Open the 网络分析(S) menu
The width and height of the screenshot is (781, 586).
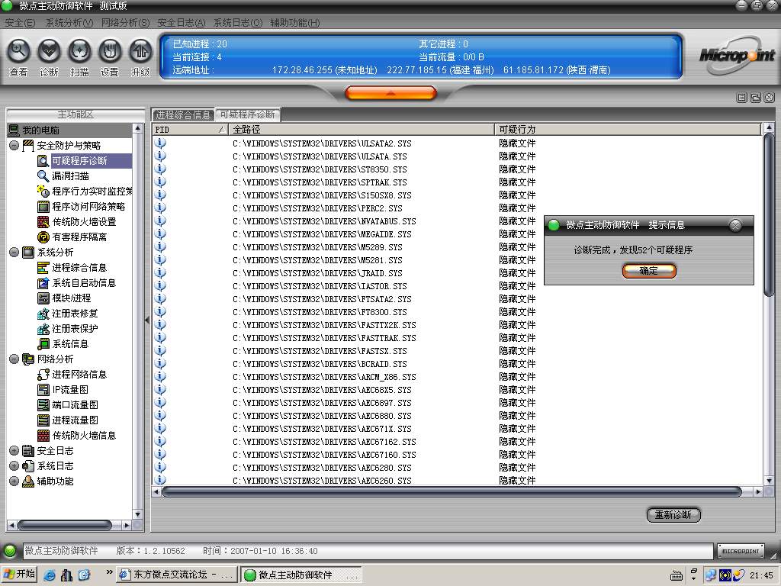click(x=125, y=22)
